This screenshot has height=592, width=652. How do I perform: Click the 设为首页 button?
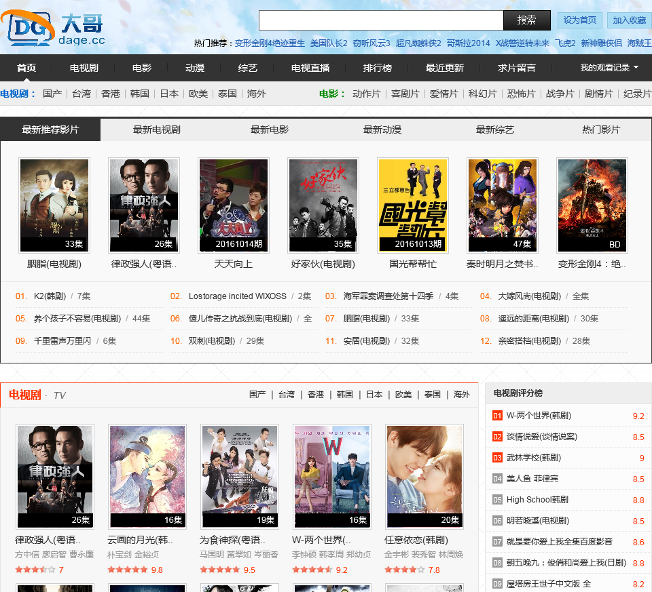579,20
